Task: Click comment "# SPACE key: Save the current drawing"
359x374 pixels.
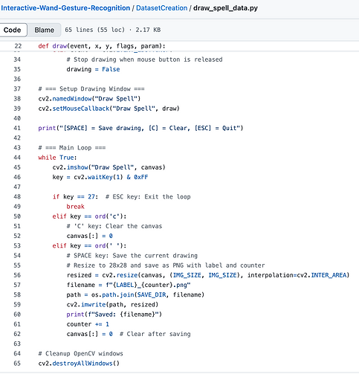Action: 132,256
